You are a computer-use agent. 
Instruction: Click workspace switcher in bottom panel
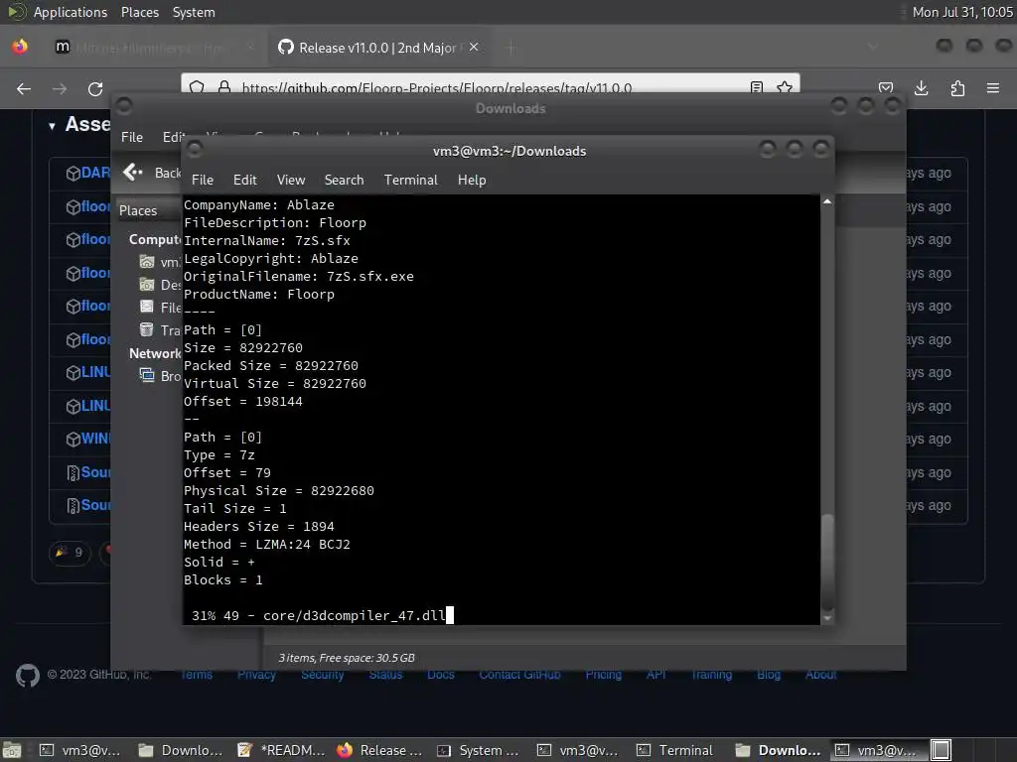click(942, 750)
